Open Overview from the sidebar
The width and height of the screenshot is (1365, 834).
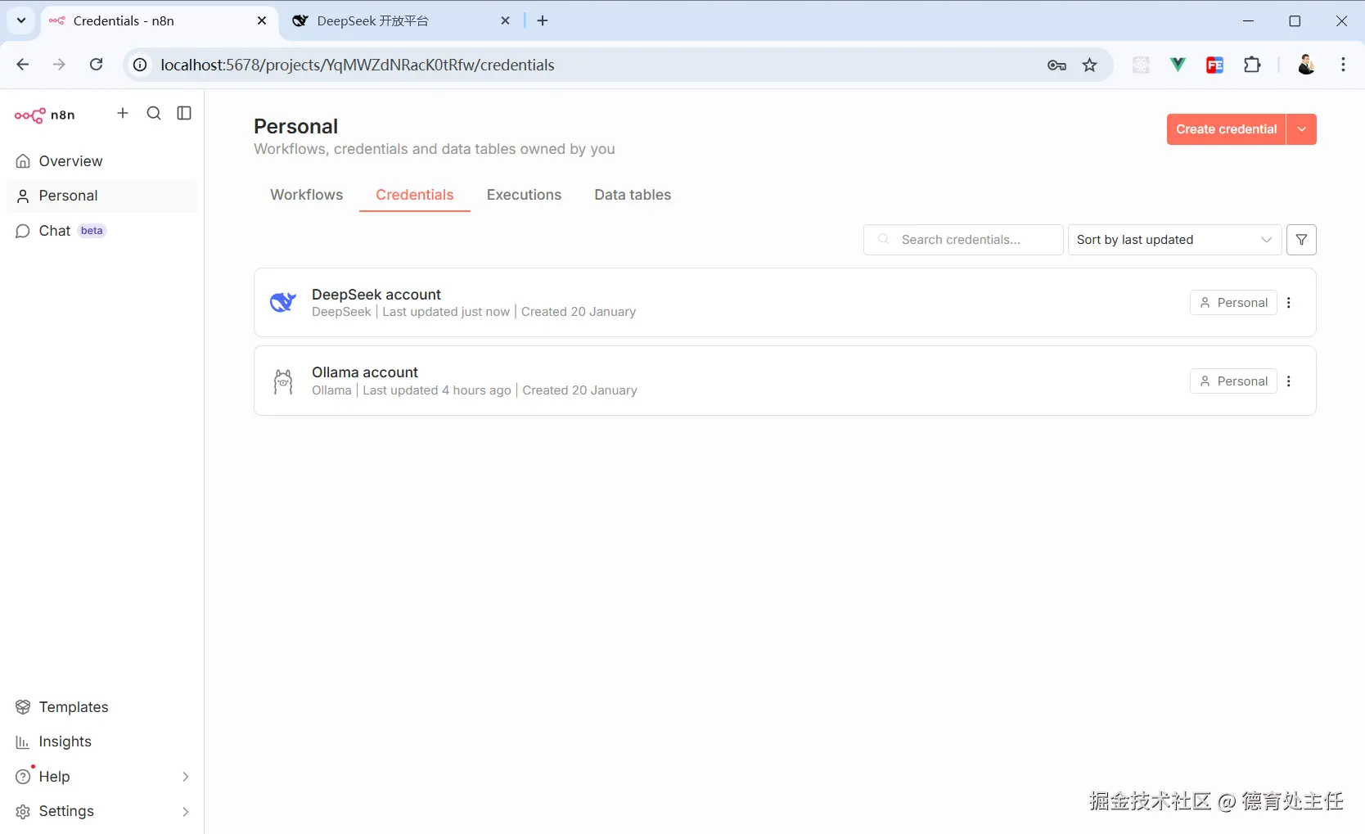pos(102,161)
